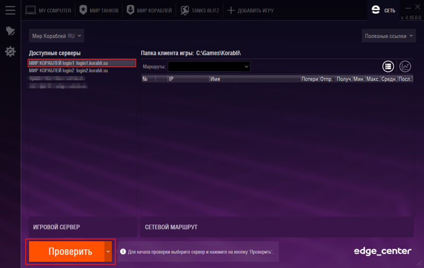Start check with Проверить button
This screenshot has width=424, height=268.
coord(67,252)
